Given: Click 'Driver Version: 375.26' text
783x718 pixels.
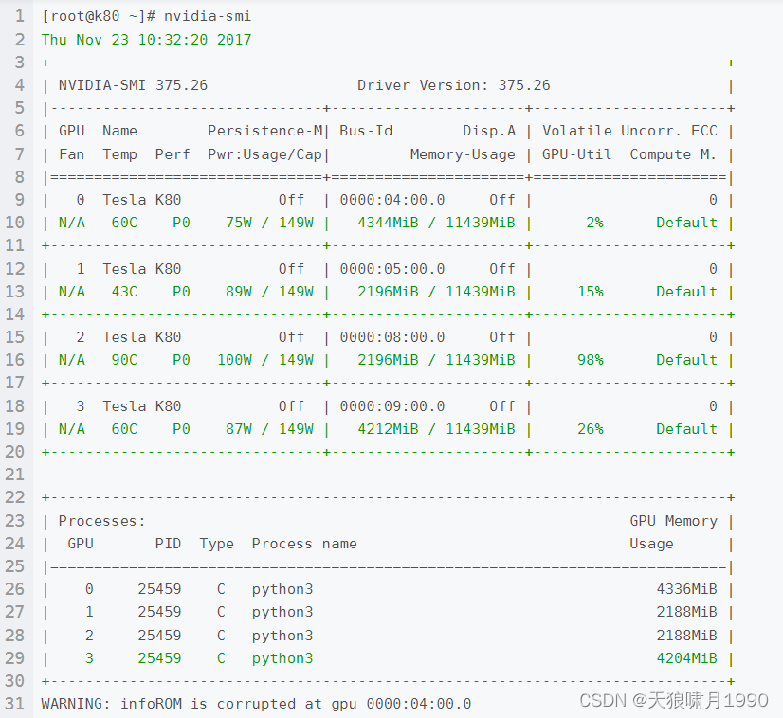Looking at the screenshot, I should click(x=453, y=85).
